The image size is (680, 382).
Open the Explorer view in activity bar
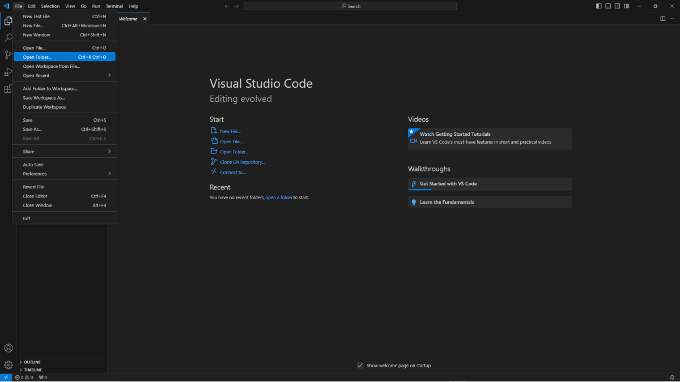point(8,21)
